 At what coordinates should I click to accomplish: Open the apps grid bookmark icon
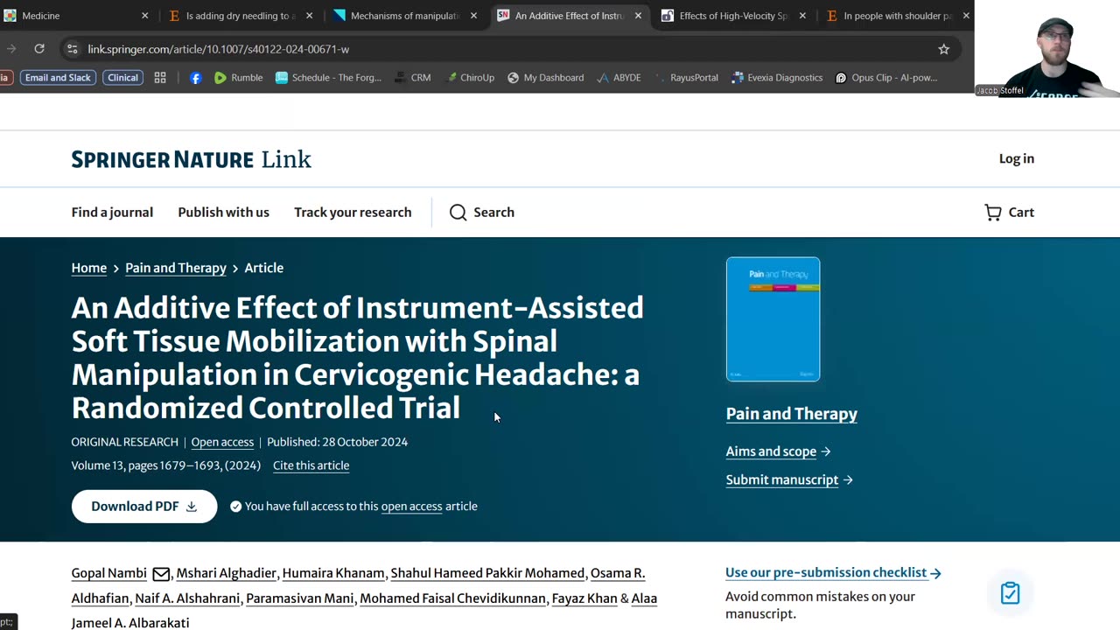pos(160,78)
